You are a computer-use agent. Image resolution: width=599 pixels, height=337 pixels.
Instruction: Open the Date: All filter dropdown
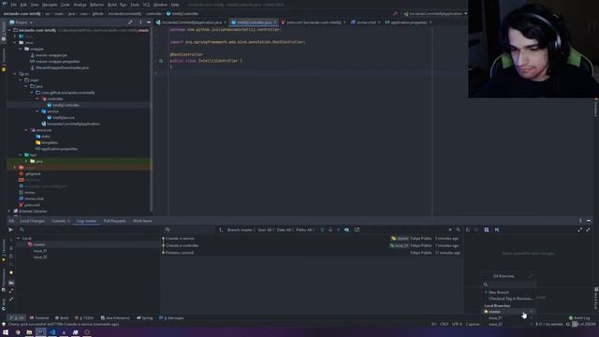pos(285,229)
